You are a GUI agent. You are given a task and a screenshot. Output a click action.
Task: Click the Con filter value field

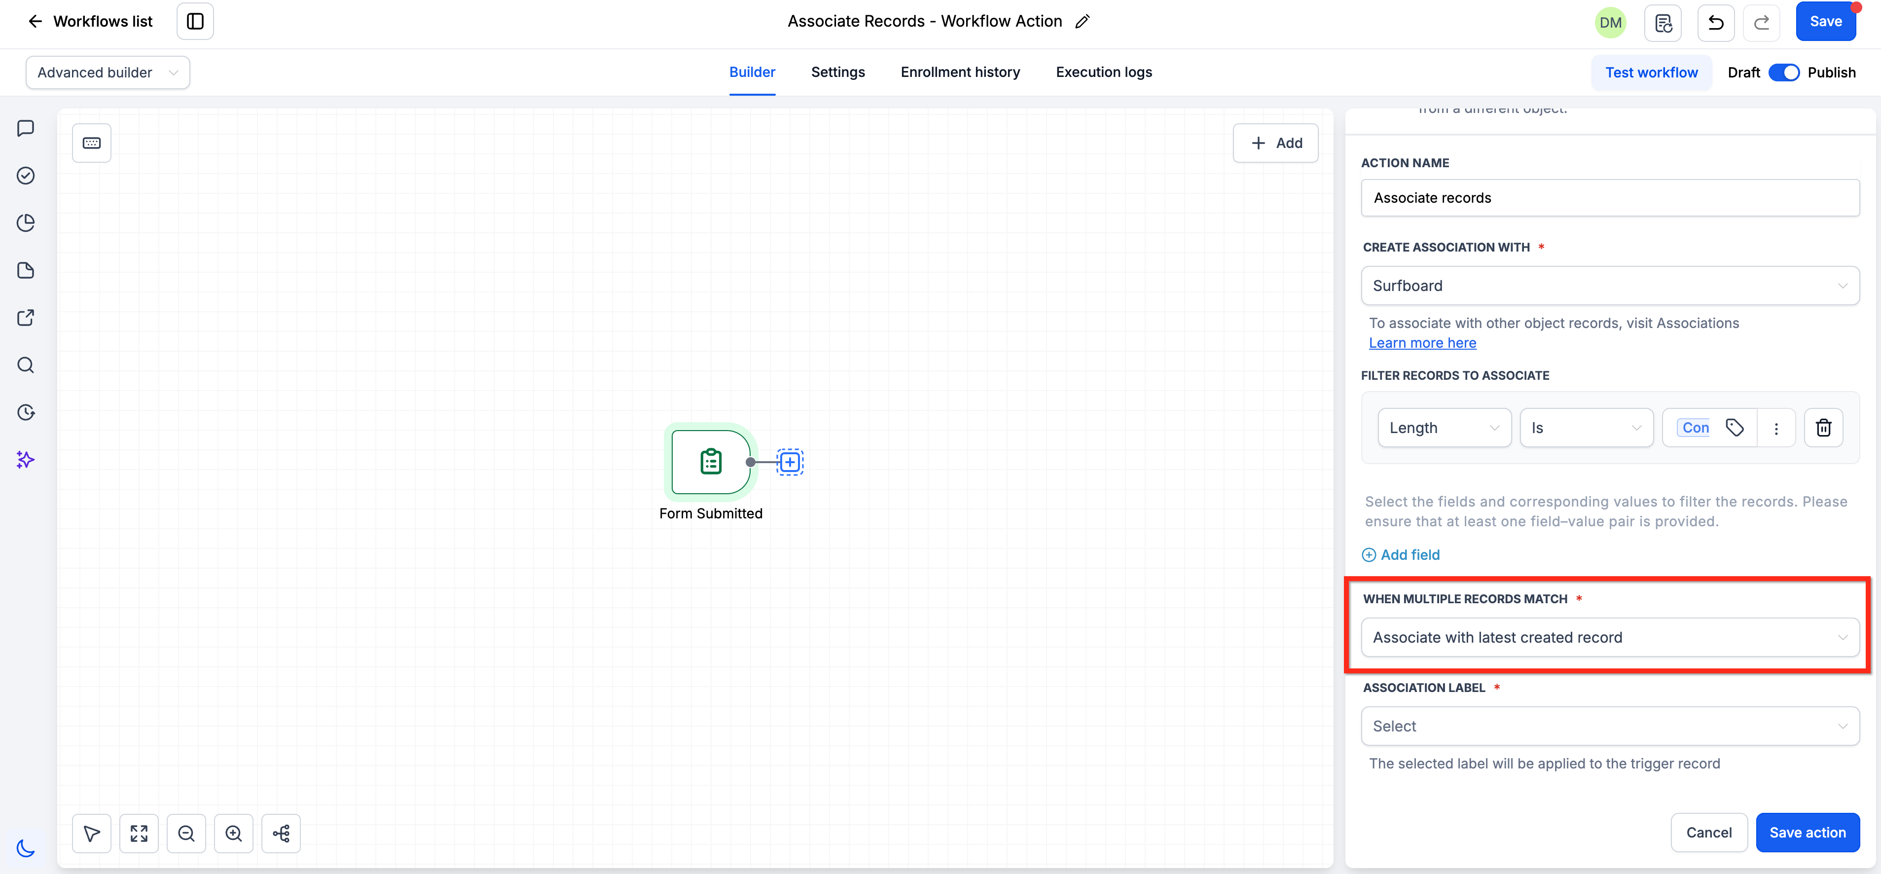1694,428
